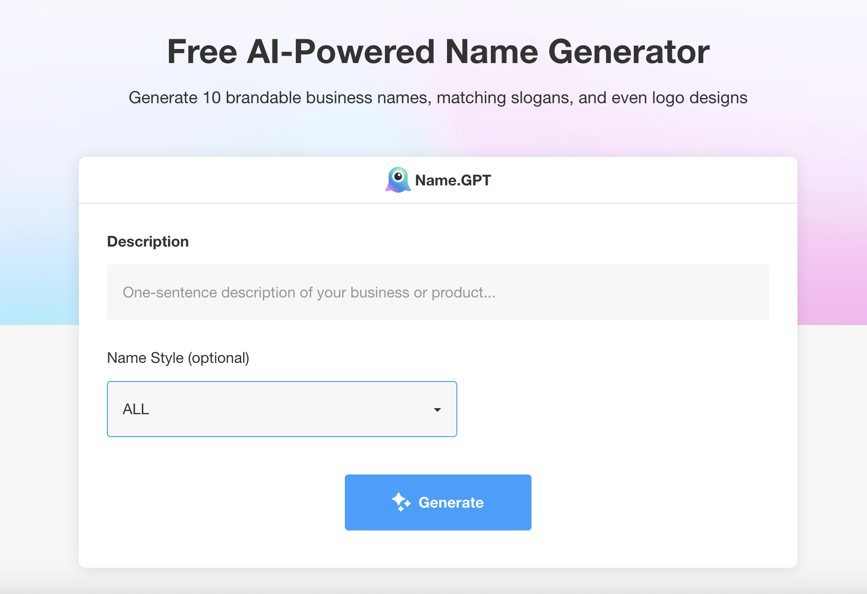Screen dimensions: 867x594
Task: Click the "Name.GPT" brand text
Action: click(x=453, y=180)
